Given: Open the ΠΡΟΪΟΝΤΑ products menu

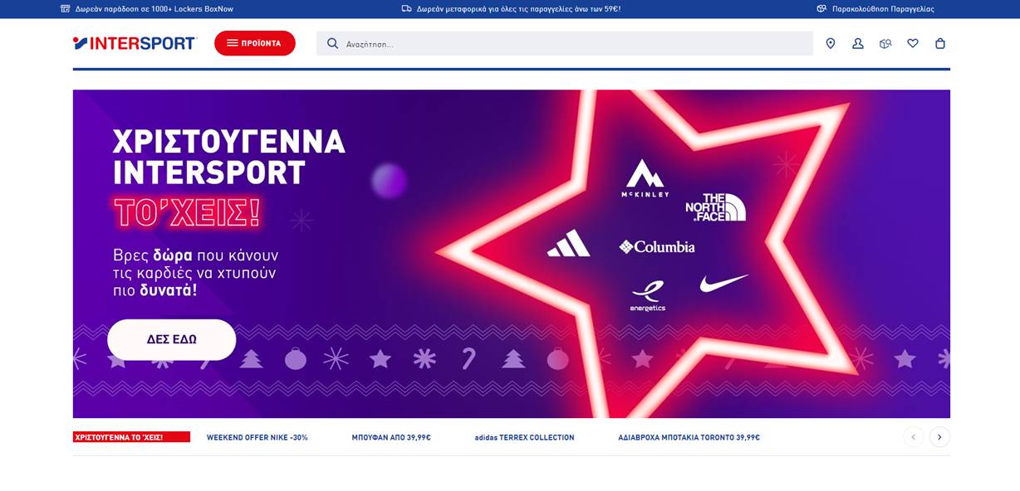Looking at the screenshot, I should click(255, 43).
